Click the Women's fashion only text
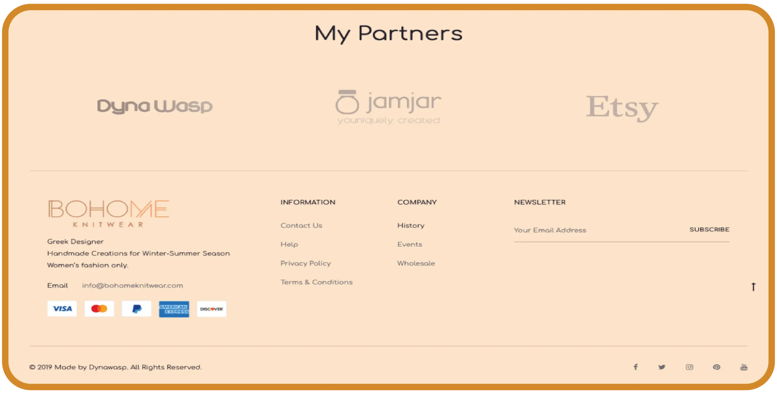Screen dimensions: 777x394 coord(88,265)
